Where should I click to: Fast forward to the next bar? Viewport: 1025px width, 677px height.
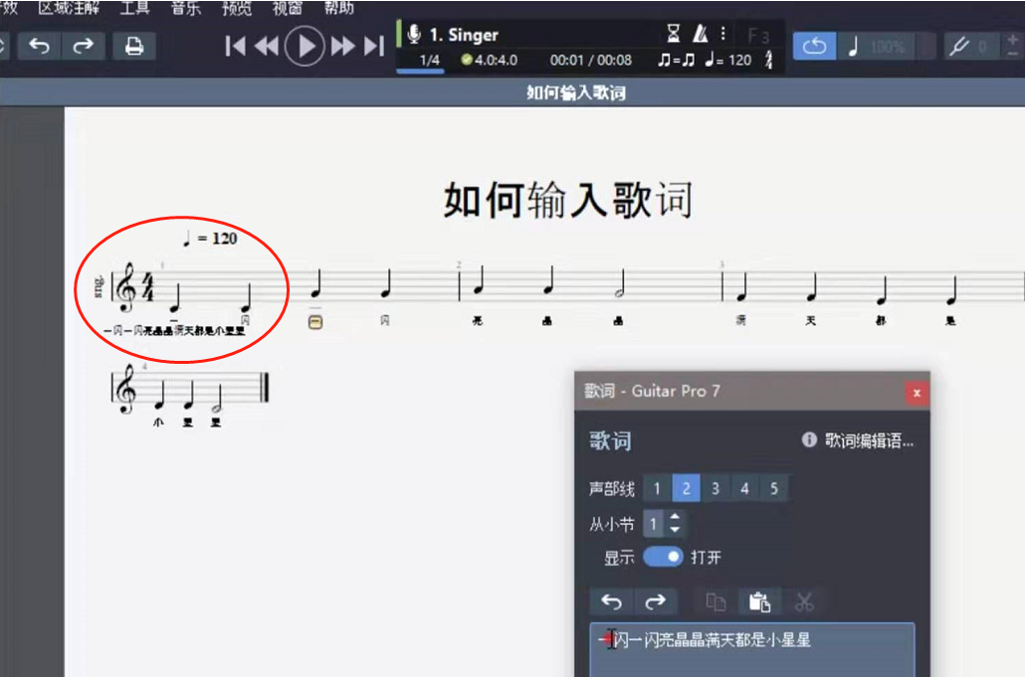pyautogui.click(x=342, y=47)
